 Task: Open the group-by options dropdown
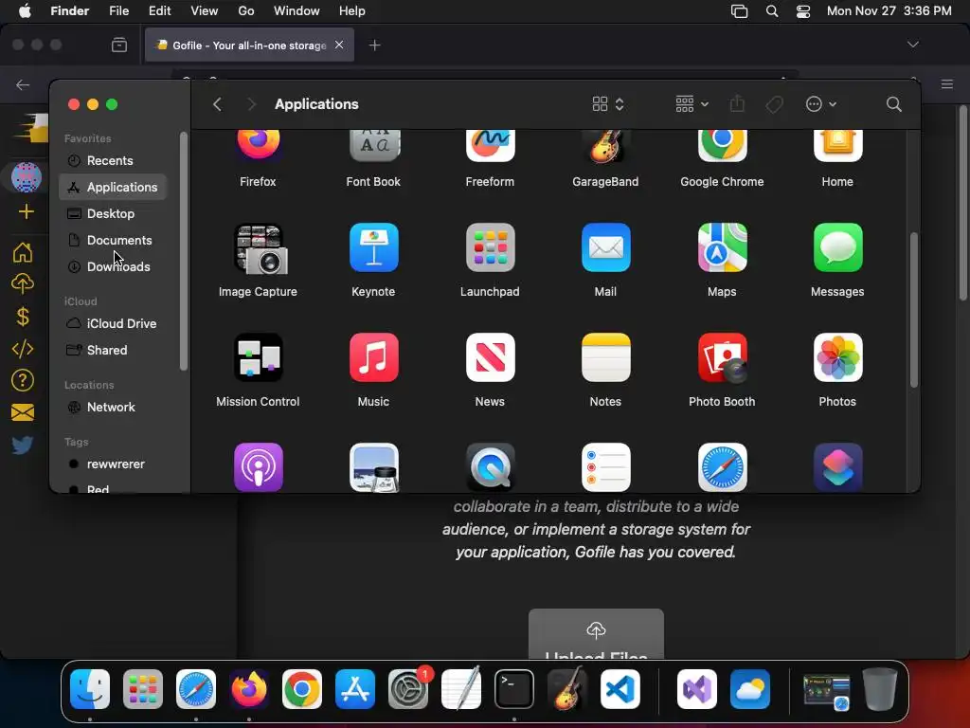(x=692, y=104)
